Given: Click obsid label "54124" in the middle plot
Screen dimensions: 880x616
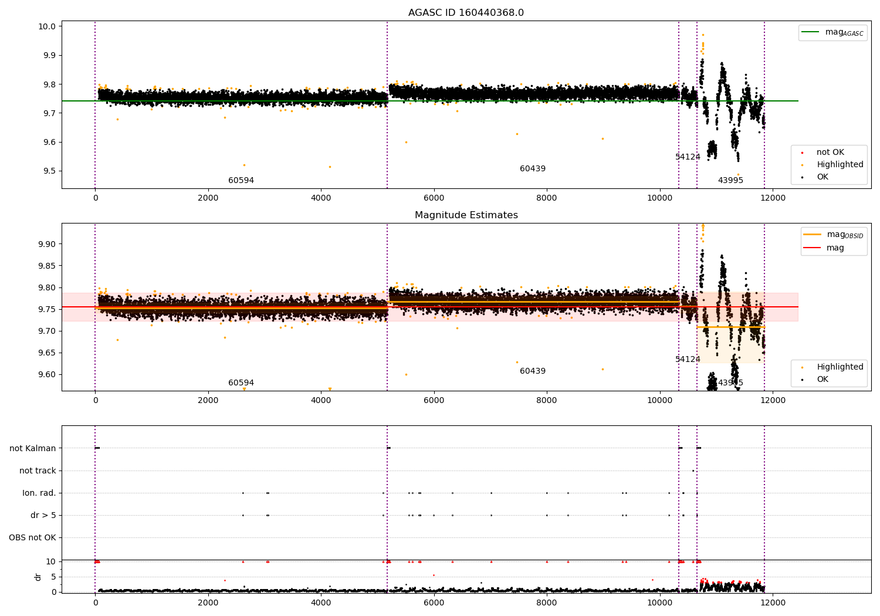Looking at the screenshot, I should [688, 360].
